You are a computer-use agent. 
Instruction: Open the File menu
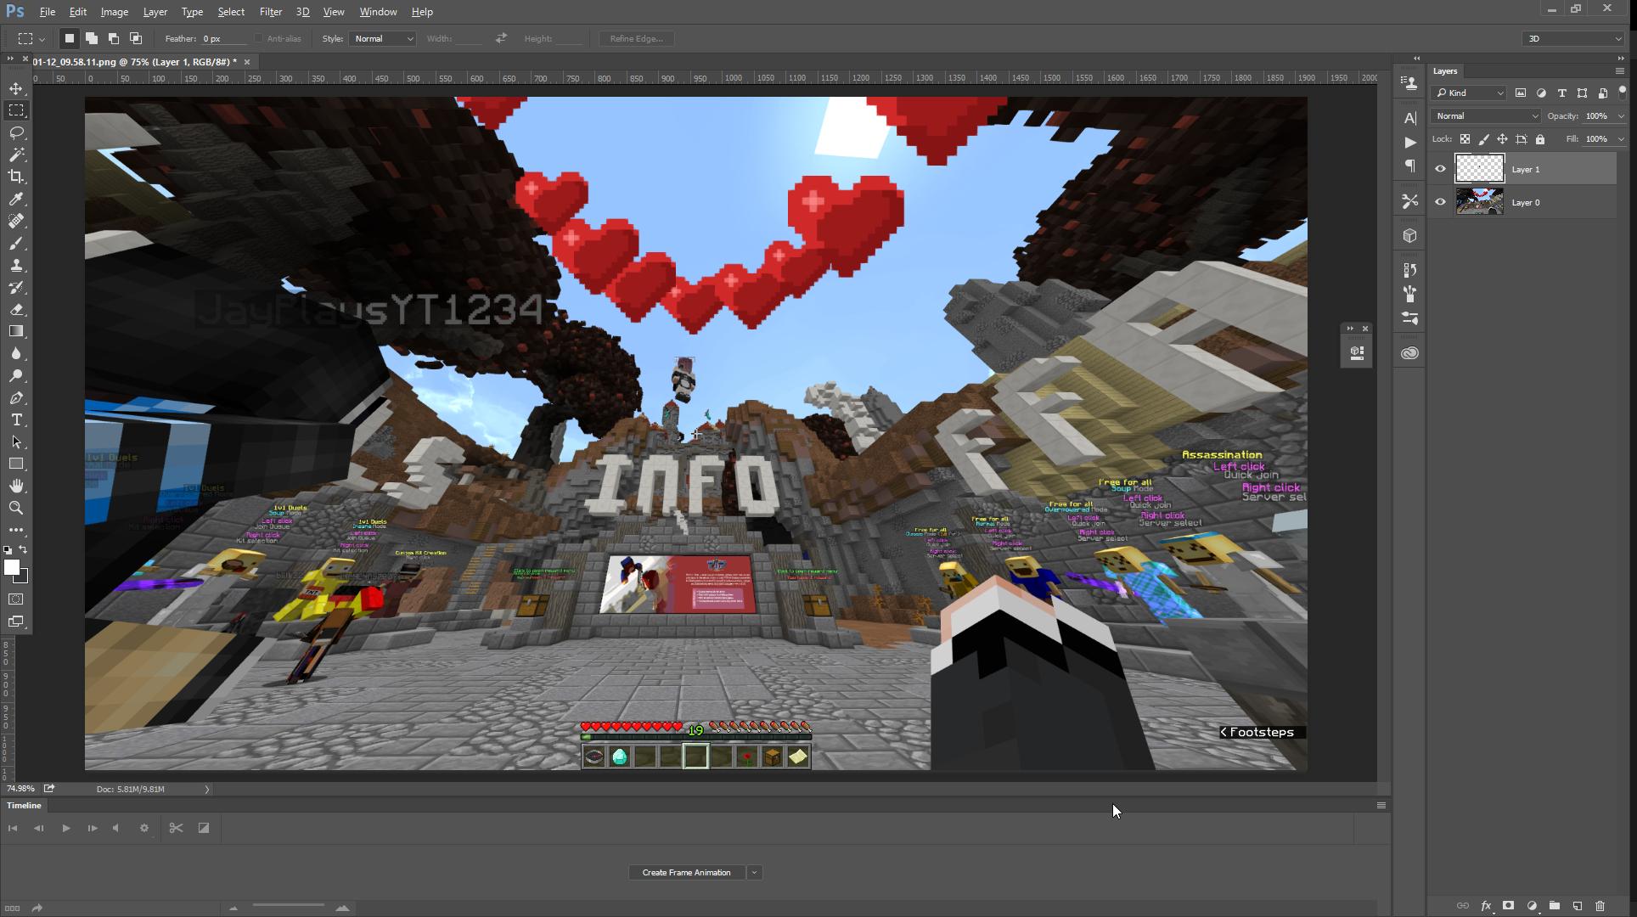pyautogui.click(x=47, y=12)
